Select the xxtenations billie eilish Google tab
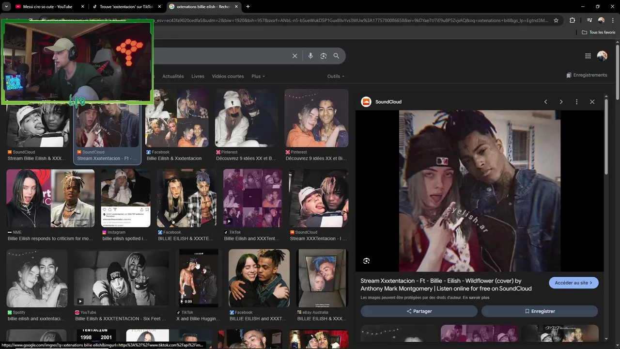This screenshot has height=349, width=620. [x=203, y=7]
